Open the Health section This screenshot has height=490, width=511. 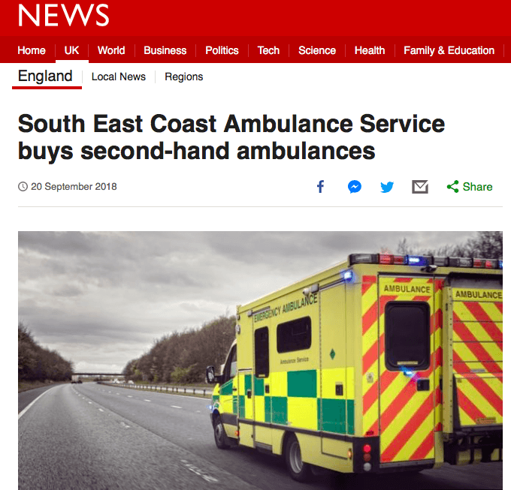click(x=370, y=50)
